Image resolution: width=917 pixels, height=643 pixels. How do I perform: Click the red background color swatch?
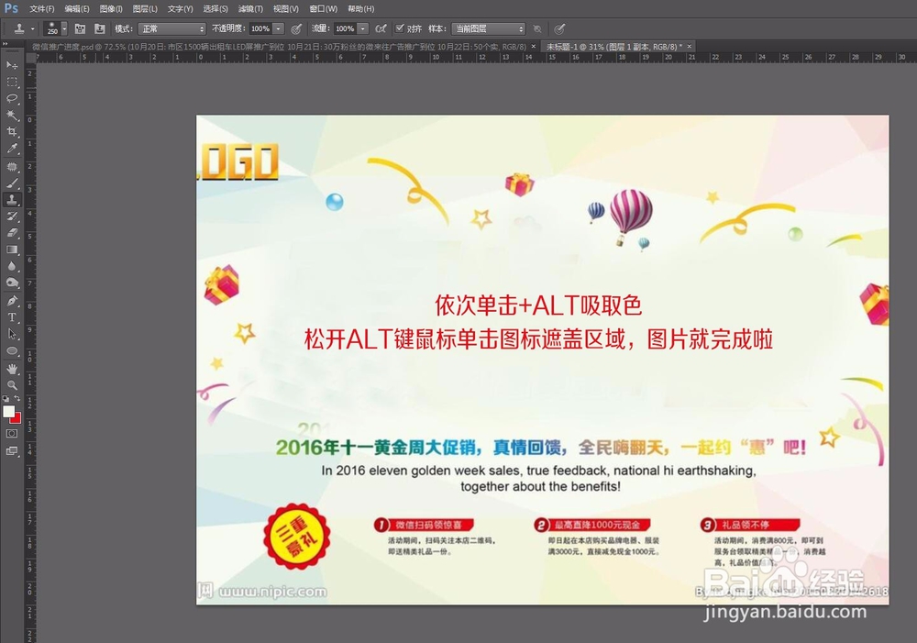point(17,419)
